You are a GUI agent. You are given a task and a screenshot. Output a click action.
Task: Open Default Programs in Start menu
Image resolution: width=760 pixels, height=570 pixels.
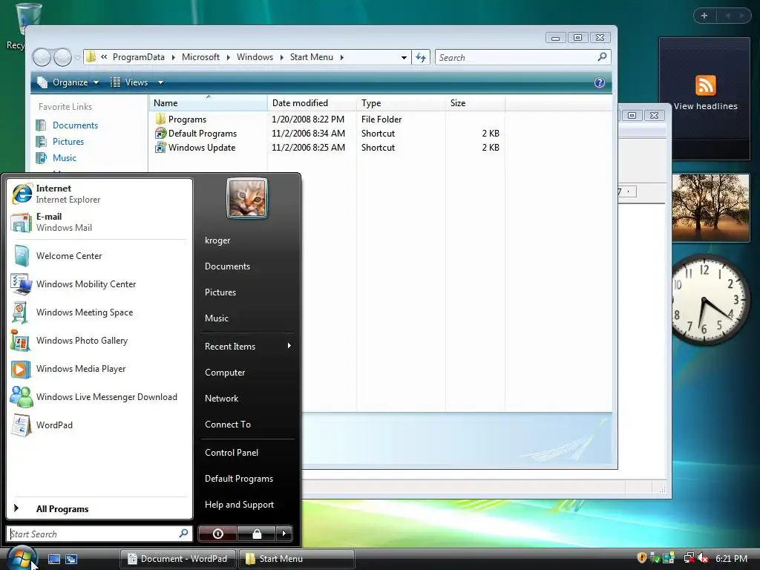click(247, 479)
